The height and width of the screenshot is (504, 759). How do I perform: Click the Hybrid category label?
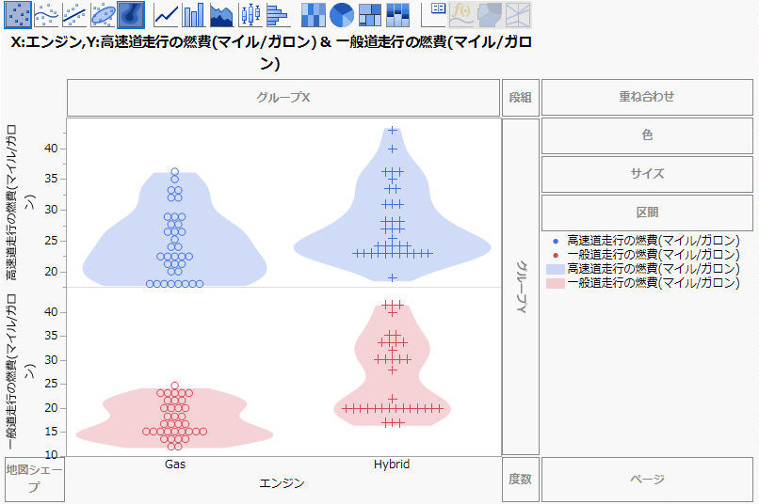click(x=392, y=465)
